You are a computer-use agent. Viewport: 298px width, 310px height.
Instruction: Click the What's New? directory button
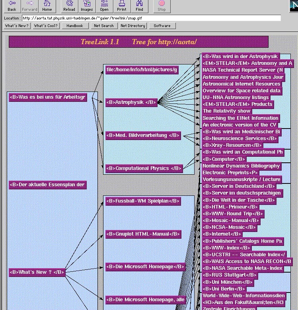(17, 26)
